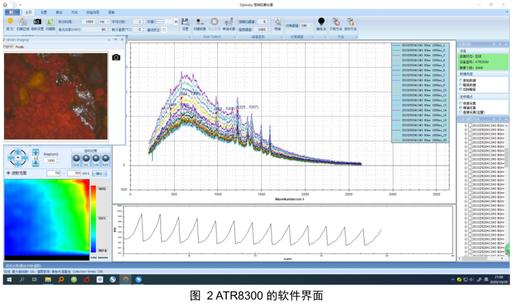Capture image with camera icon beside spectrum

[117, 57]
